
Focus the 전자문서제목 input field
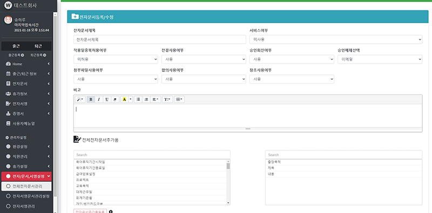coord(160,39)
